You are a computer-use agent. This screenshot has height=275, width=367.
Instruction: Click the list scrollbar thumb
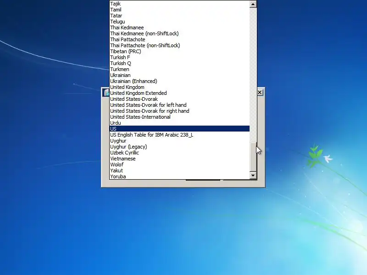pyautogui.click(x=253, y=157)
